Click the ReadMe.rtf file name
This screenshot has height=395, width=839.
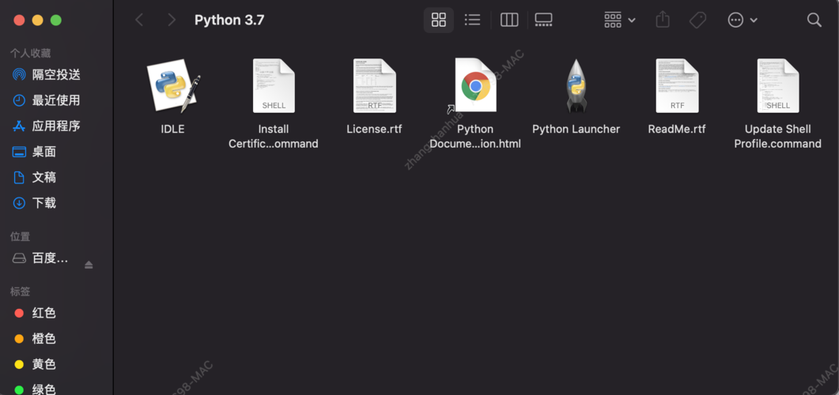coord(677,130)
